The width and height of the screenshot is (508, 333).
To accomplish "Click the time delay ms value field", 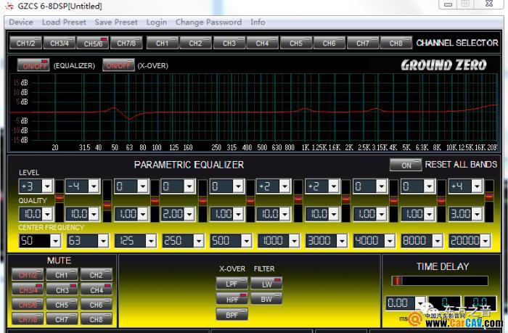I will pos(401,303).
